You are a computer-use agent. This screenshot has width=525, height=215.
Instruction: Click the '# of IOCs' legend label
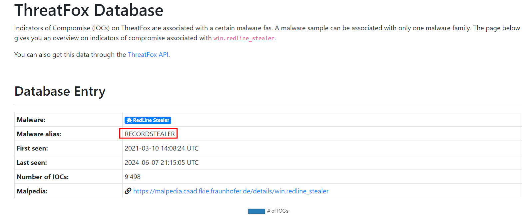278,211
